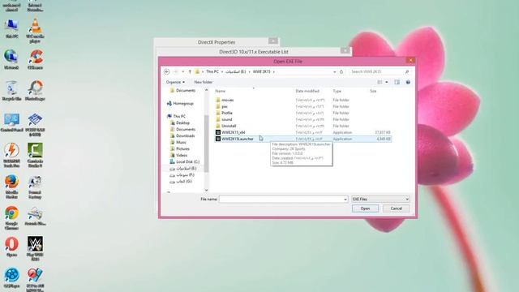
Task: Expand the address bar previous locations dropdown
Action: (335, 72)
